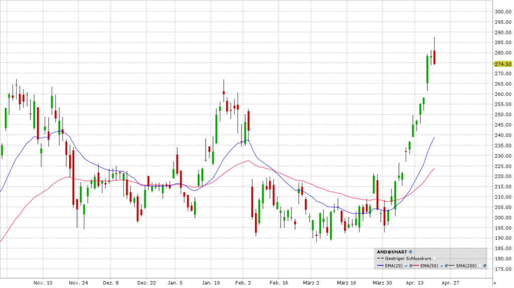514x288 pixels.
Task: Uncheck the EMA(50) indicator checkbox
Action: 441,265
